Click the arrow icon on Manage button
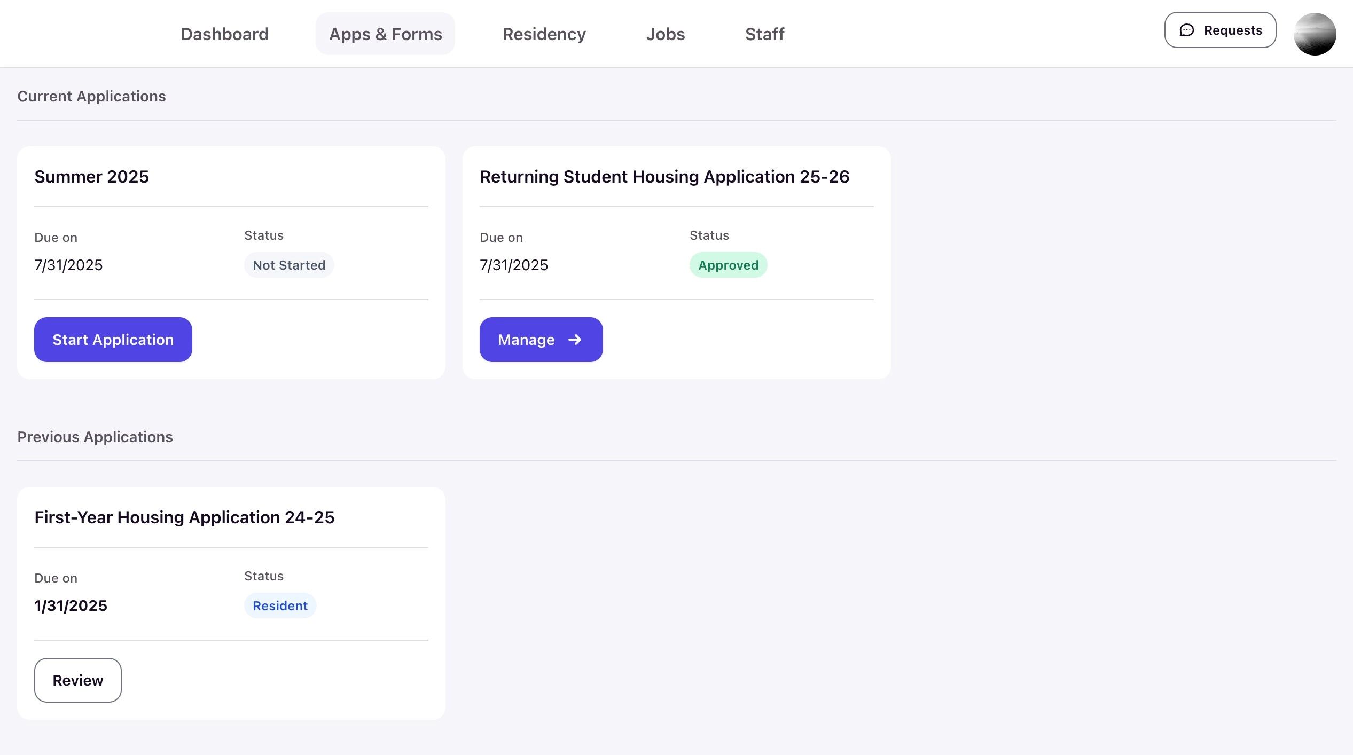Image resolution: width=1353 pixels, height=755 pixels. [575, 340]
